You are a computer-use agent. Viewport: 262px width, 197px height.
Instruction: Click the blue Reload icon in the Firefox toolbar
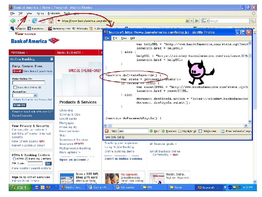pos(35,21)
